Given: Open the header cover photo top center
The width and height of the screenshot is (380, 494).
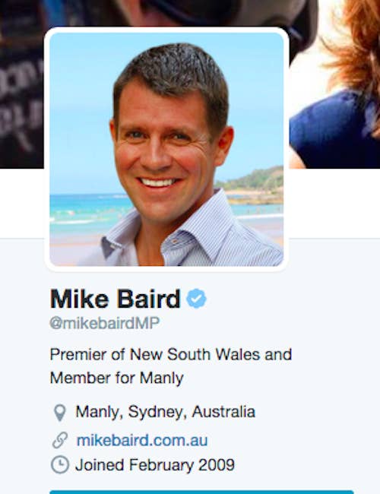Looking at the screenshot, I should (190, 13).
